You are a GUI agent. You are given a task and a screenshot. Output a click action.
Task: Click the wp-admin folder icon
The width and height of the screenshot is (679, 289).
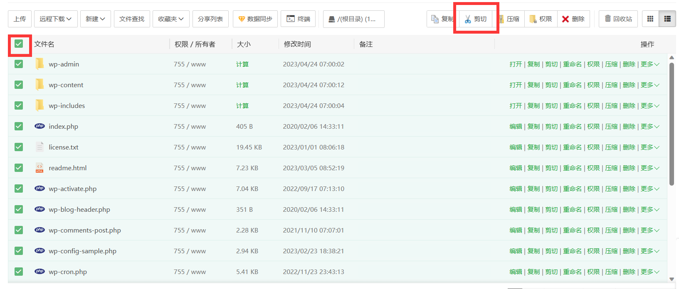point(40,64)
